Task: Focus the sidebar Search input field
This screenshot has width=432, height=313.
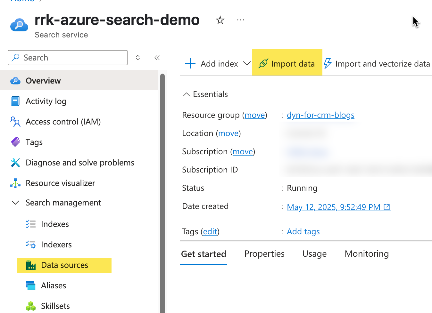Action: point(68,58)
